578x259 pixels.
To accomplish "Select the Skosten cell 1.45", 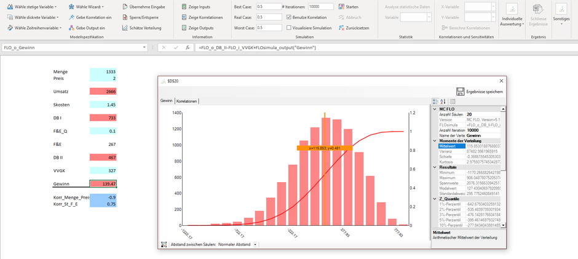I will point(103,105).
